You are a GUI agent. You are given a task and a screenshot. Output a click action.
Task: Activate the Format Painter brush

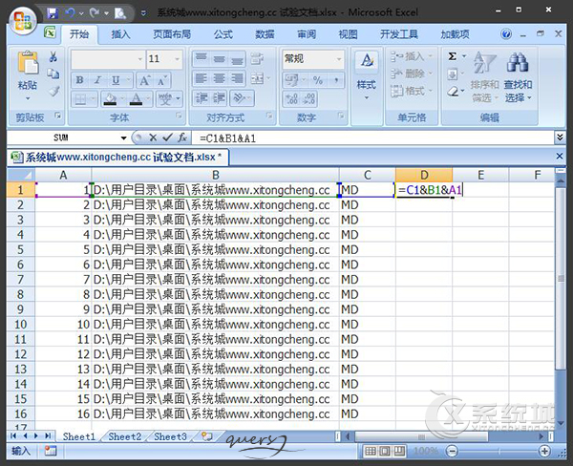click(53, 91)
